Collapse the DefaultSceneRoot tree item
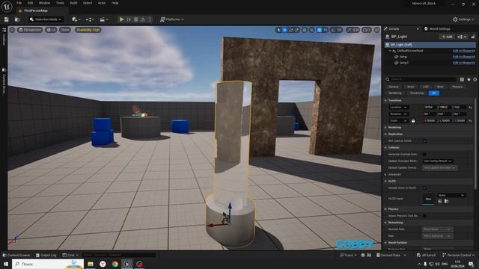The width and height of the screenshot is (479, 269). [x=390, y=51]
